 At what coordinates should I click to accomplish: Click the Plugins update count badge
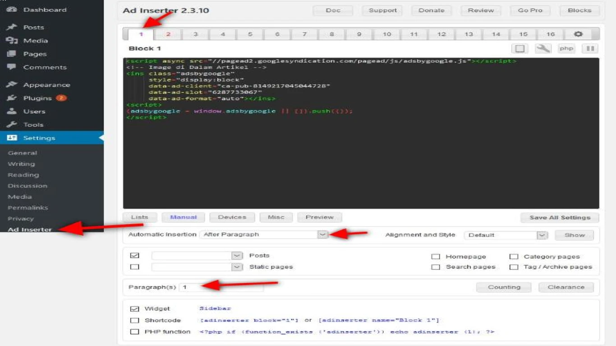click(x=61, y=98)
